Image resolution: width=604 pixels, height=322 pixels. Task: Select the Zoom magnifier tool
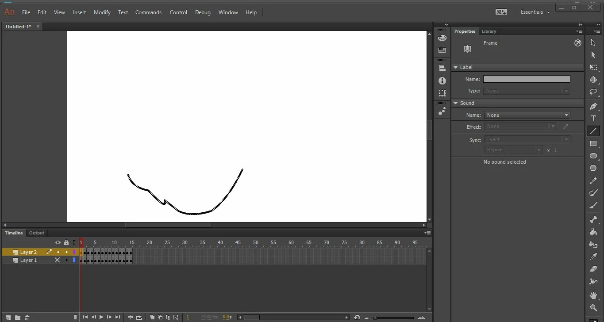point(593,308)
